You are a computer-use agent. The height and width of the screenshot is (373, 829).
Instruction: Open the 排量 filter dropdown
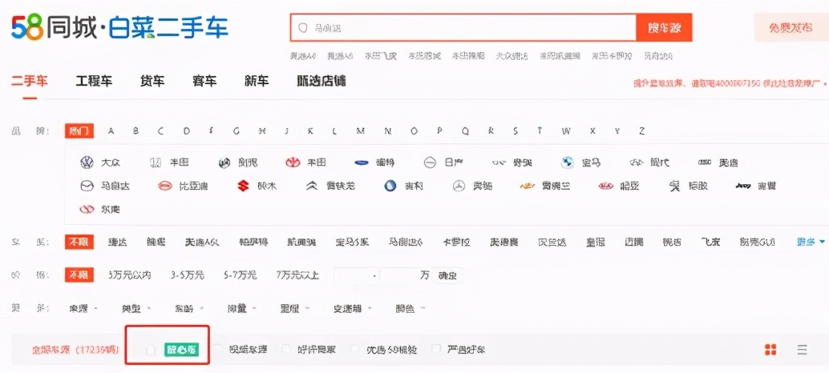[x=241, y=308]
